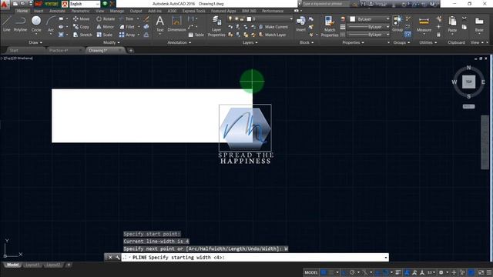The image size is (493, 277).
Task: Click the Copy tool
Action: point(81,27)
